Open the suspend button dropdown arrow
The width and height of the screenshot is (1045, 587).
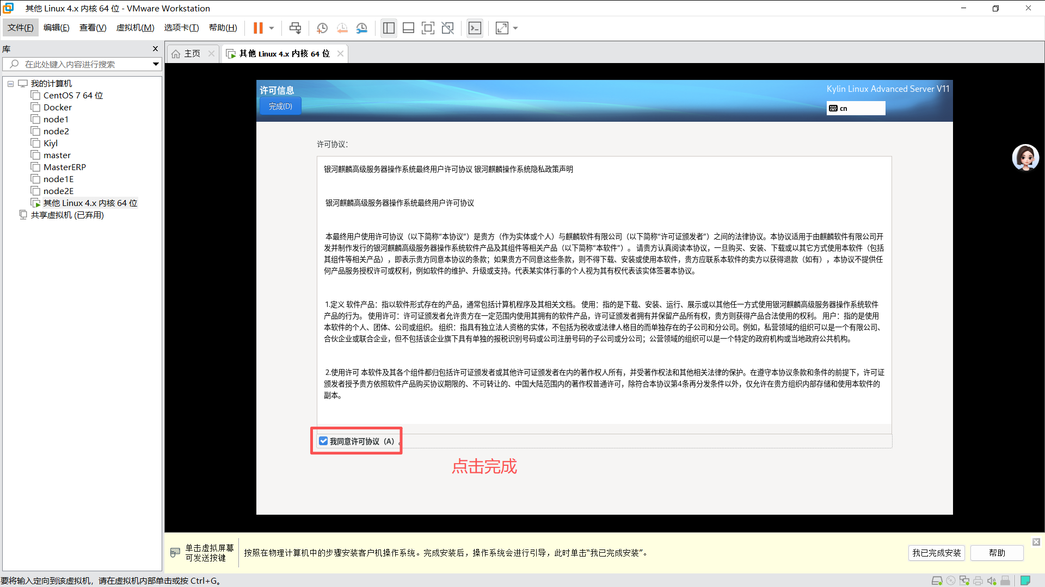click(x=271, y=28)
